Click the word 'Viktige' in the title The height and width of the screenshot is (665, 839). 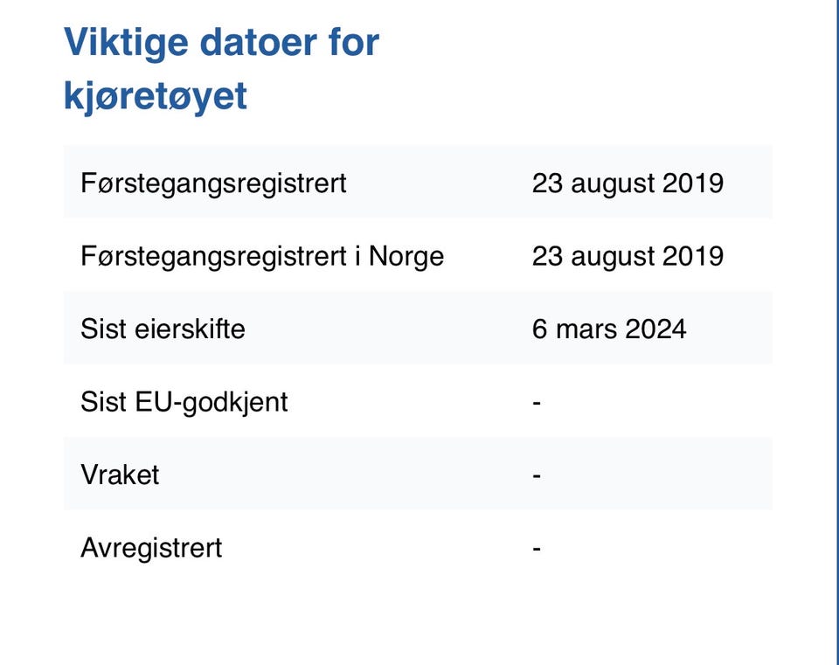click(126, 43)
